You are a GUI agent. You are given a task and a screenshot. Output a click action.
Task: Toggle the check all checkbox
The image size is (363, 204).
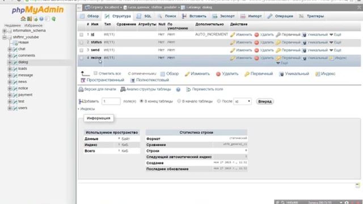point(95,73)
